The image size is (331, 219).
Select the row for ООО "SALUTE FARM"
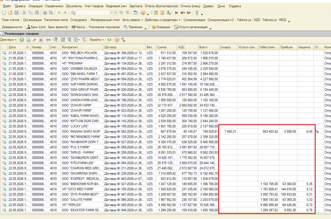pos(165,200)
